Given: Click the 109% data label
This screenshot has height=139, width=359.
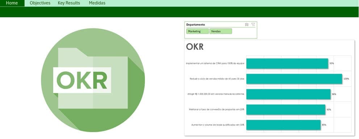Looking at the screenshot, I should (346, 79).
